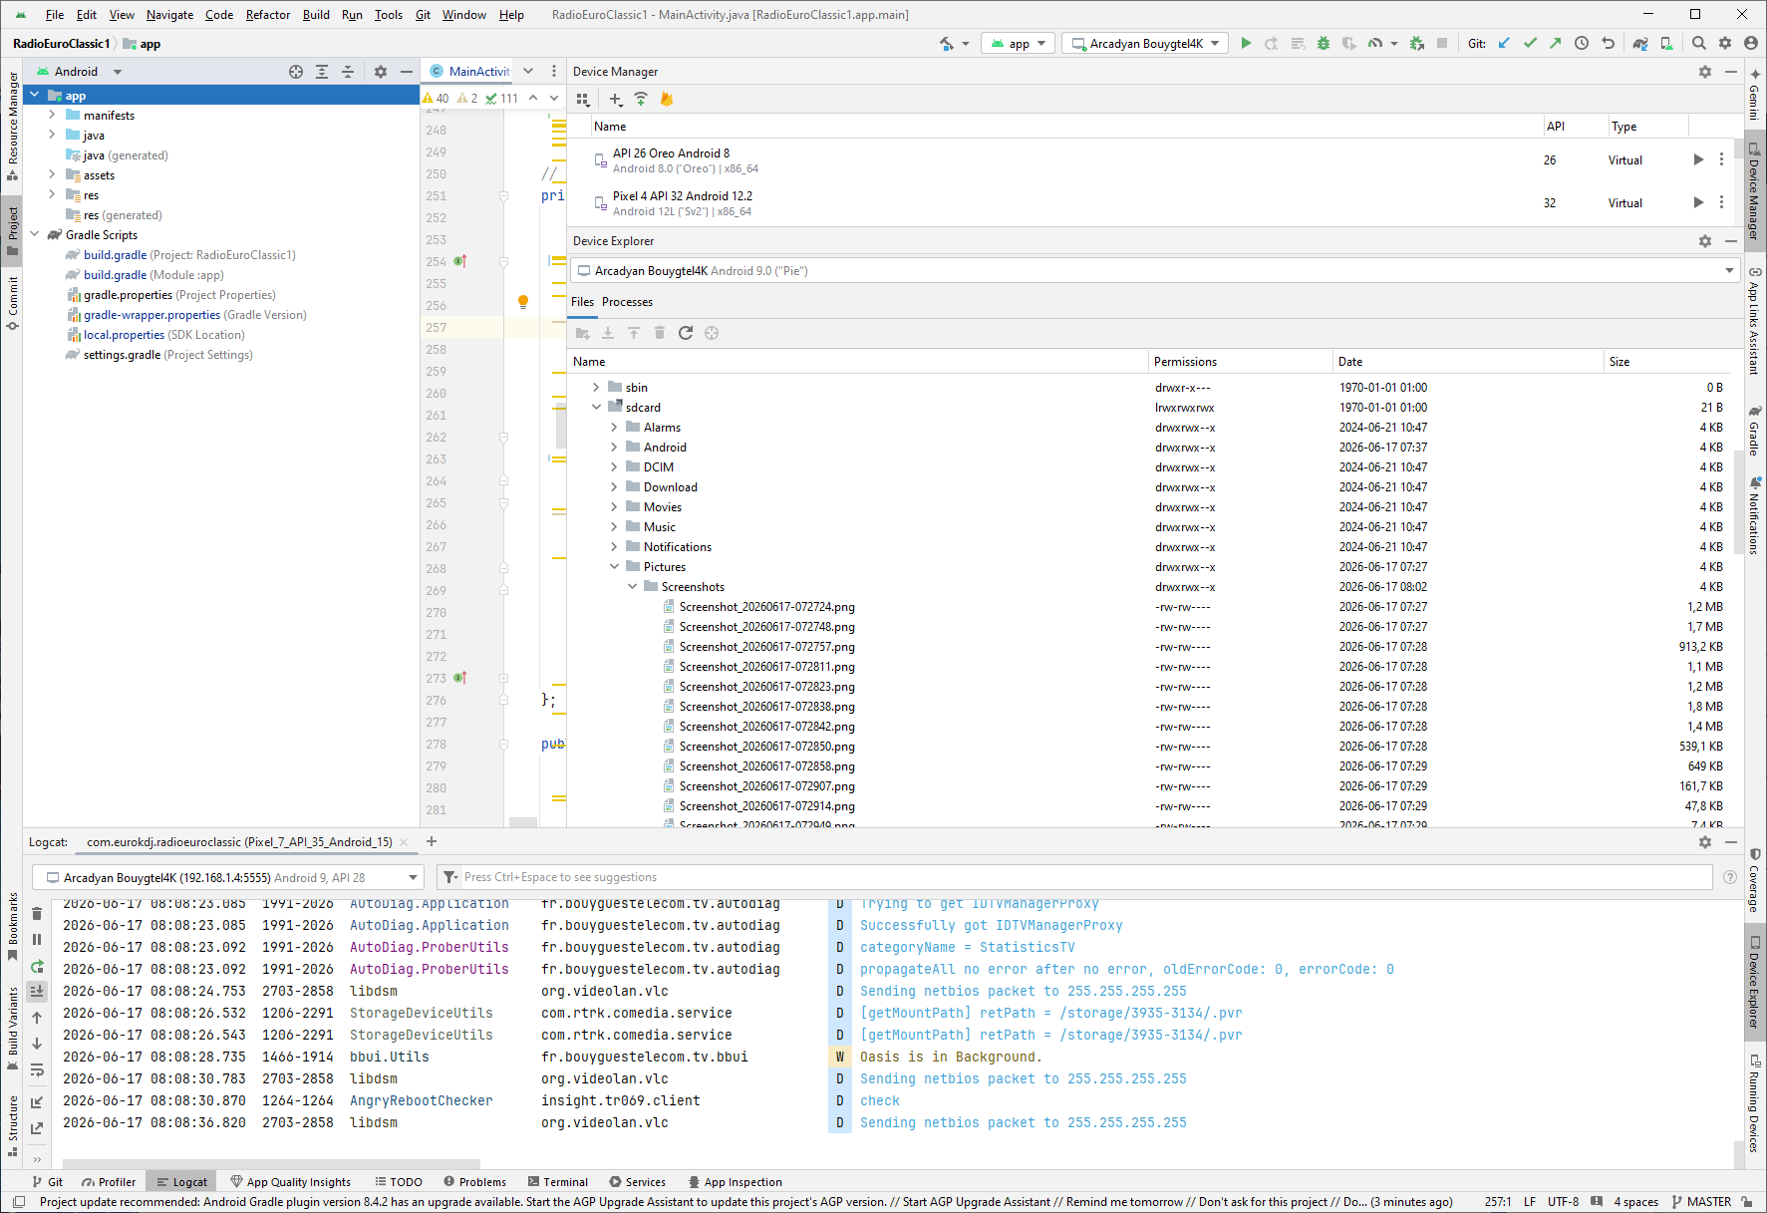This screenshot has width=1767, height=1213.
Task: Open more actions for Pixel 4 API 32
Action: [1721, 202]
